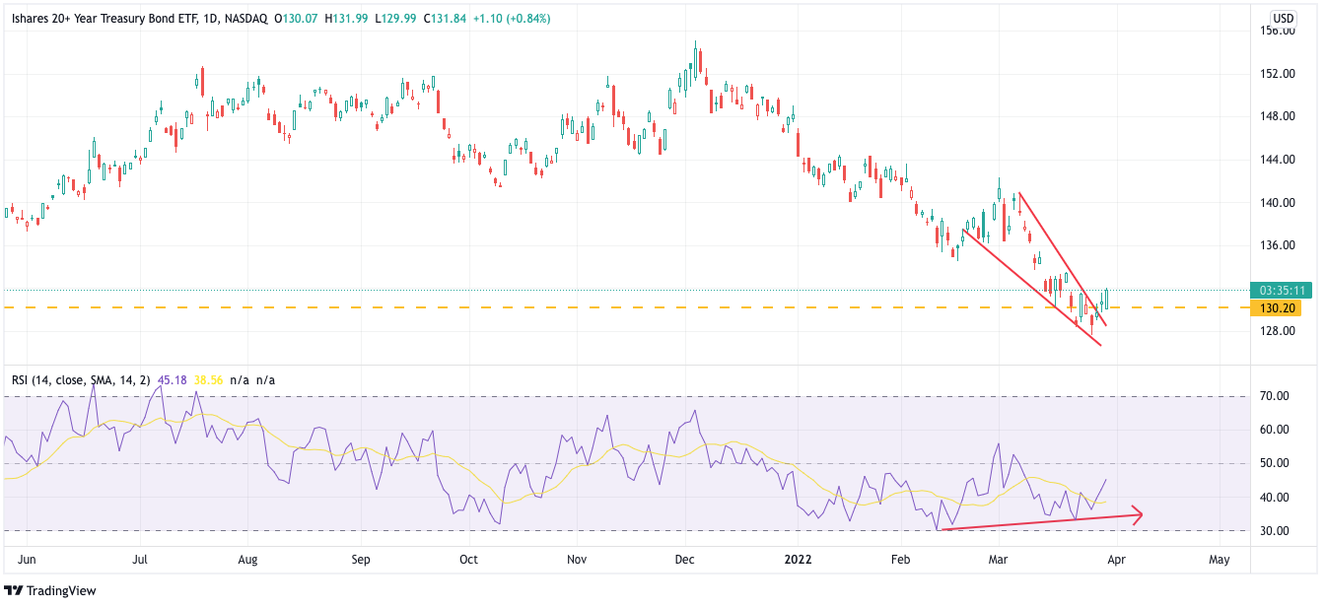Click the orange 130.20 price label
The image size is (1326, 607).
(x=1276, y=307)
